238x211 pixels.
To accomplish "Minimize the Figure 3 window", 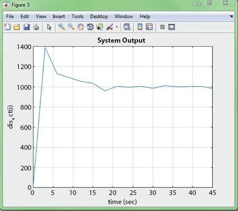I will (x=198, y=3).
